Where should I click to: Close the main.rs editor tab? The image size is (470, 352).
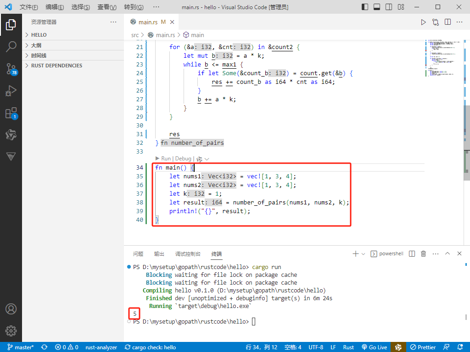point(173,22)
